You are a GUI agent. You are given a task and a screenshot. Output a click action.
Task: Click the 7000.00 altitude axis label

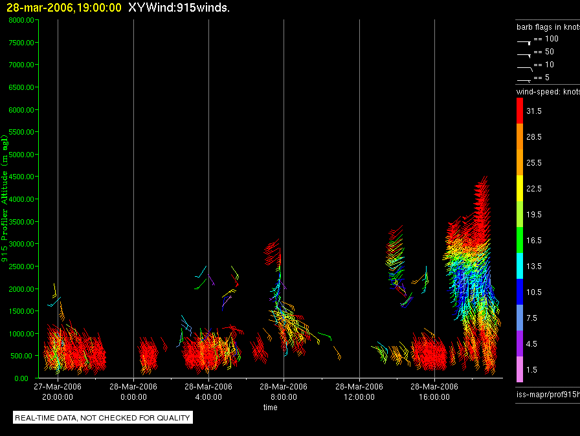pyautogui.click(x=21, y=65)
